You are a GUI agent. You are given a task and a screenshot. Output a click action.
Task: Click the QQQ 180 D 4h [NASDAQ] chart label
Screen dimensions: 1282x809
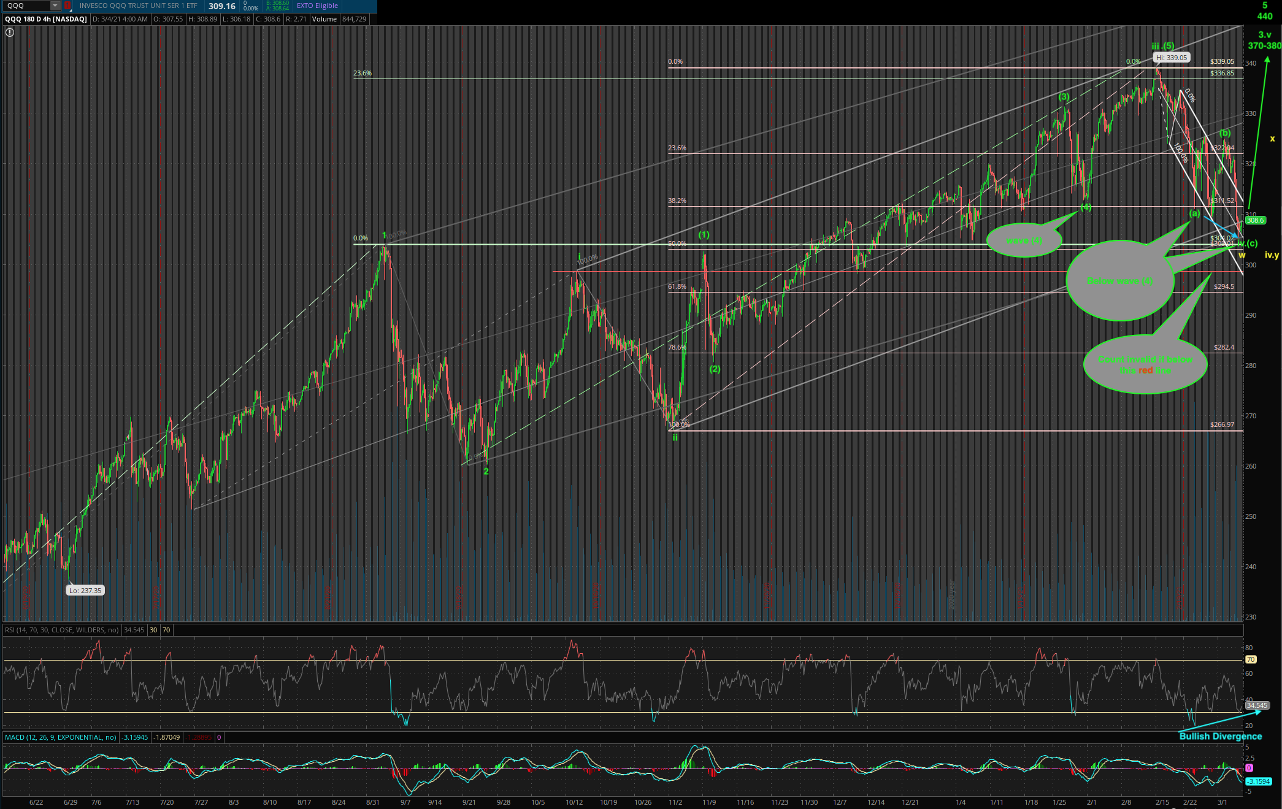coord(46,19)
